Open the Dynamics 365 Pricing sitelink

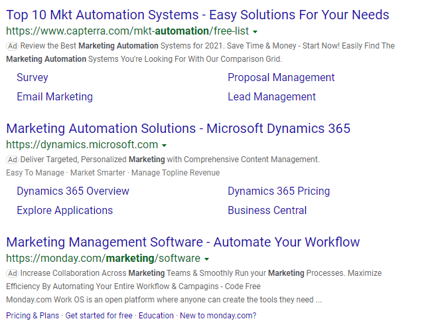(x=279, y=191)
